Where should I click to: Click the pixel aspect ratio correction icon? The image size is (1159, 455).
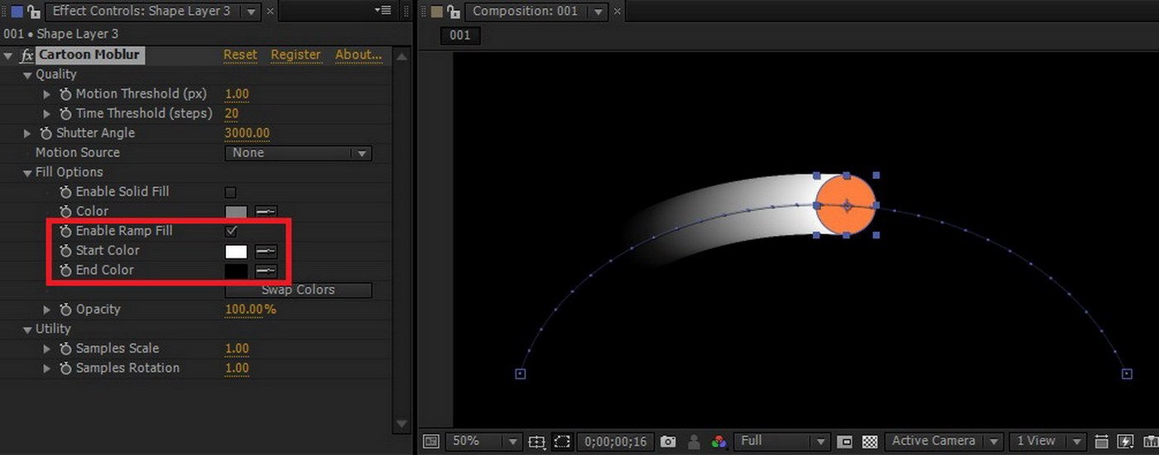click(x=1102, y=442)
